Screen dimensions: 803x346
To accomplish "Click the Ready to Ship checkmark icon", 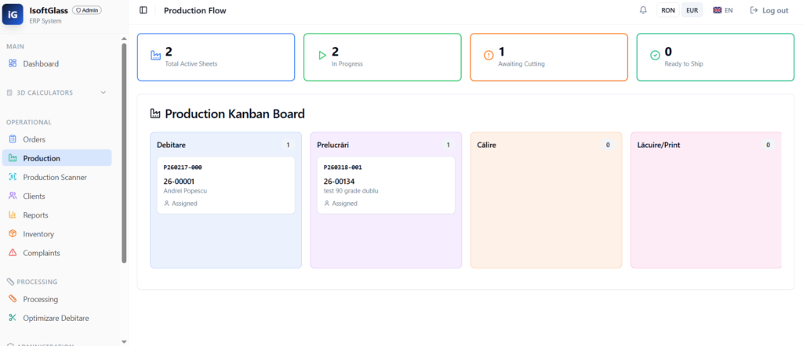I will [655, 56].
